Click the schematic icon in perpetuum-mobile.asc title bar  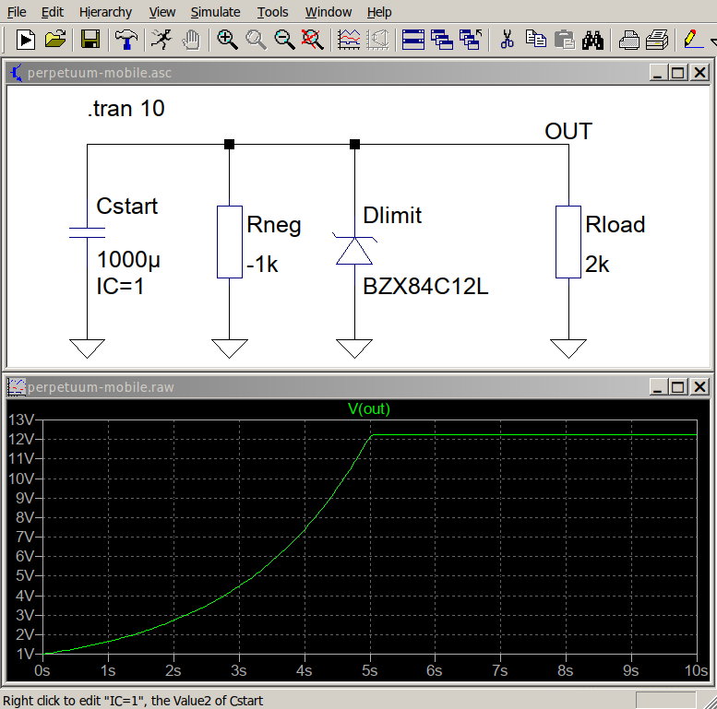pos(16,73)
